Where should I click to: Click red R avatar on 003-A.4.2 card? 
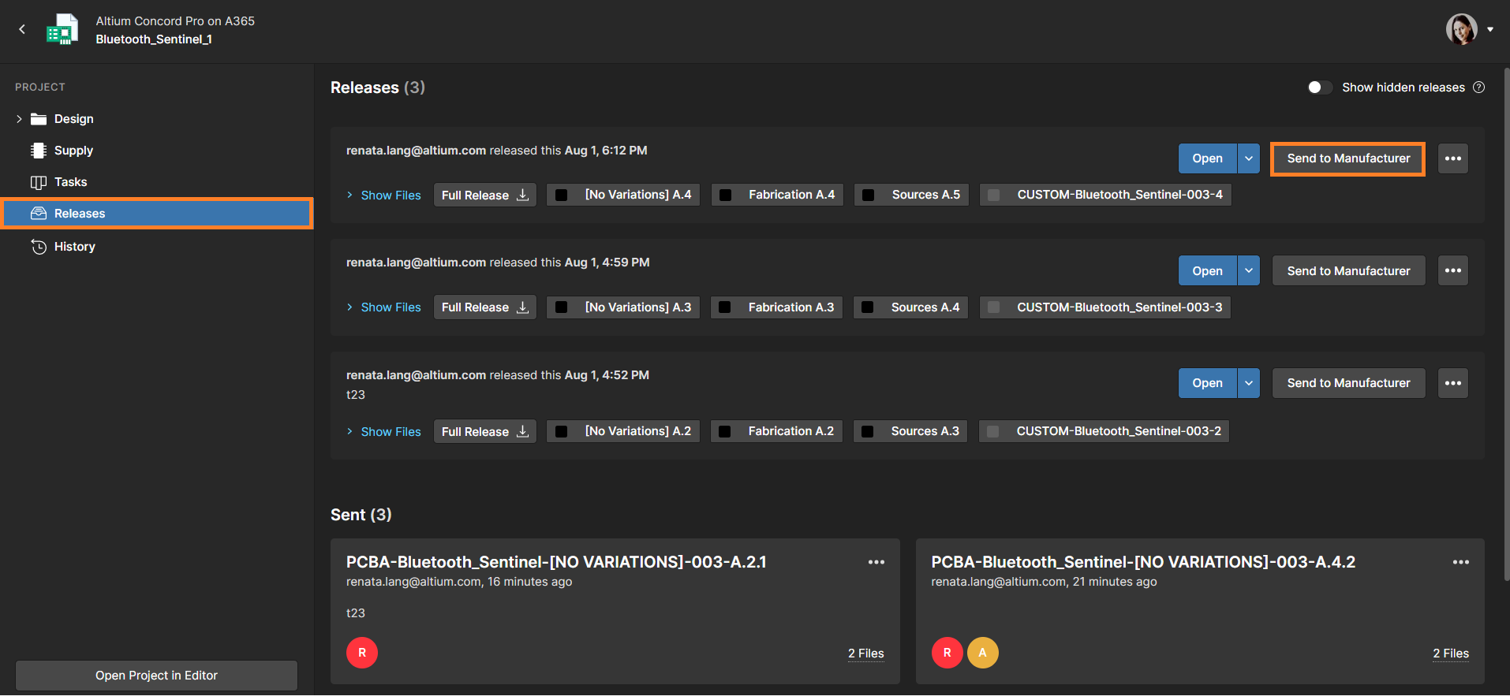click(947, 653)
